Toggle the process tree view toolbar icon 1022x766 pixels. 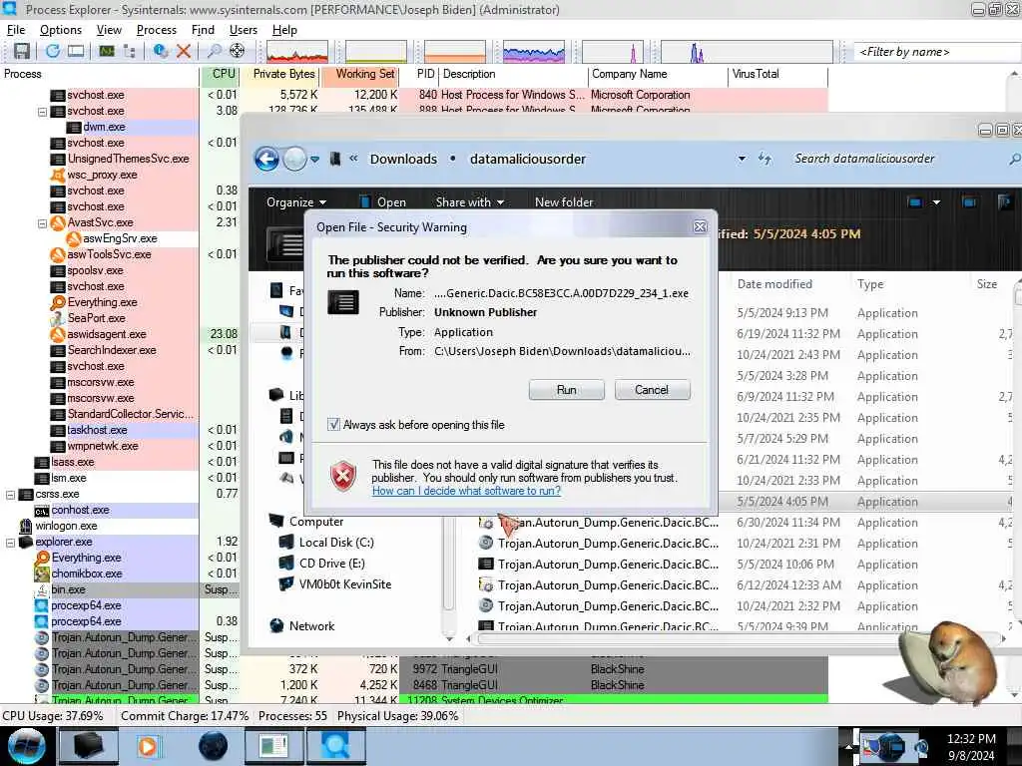click(x=129, y=51)
